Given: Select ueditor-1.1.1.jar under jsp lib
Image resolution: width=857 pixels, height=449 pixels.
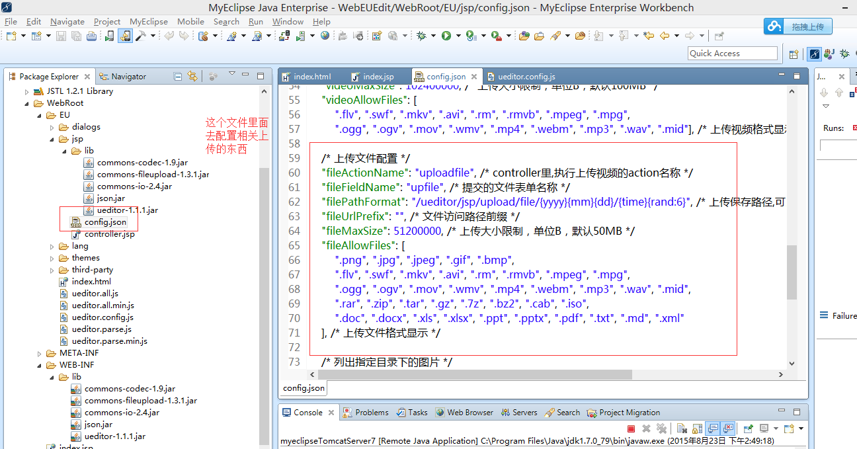Looking at the screenshot, I should tap(127, 210).
